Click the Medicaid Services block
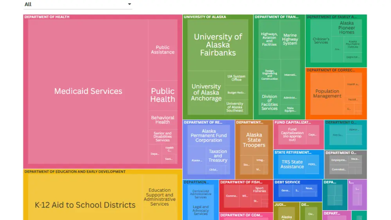This screenshot has width=391, height=220. (x=88, y=91)
